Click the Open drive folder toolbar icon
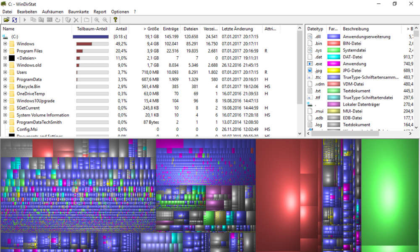420x252 pixels. coord(6,20)
